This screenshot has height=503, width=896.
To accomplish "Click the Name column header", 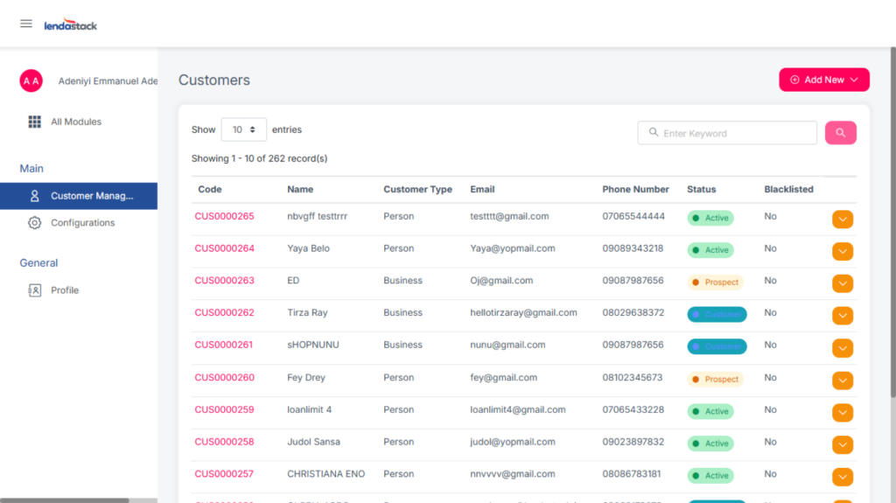I will (x=300, y=189).
